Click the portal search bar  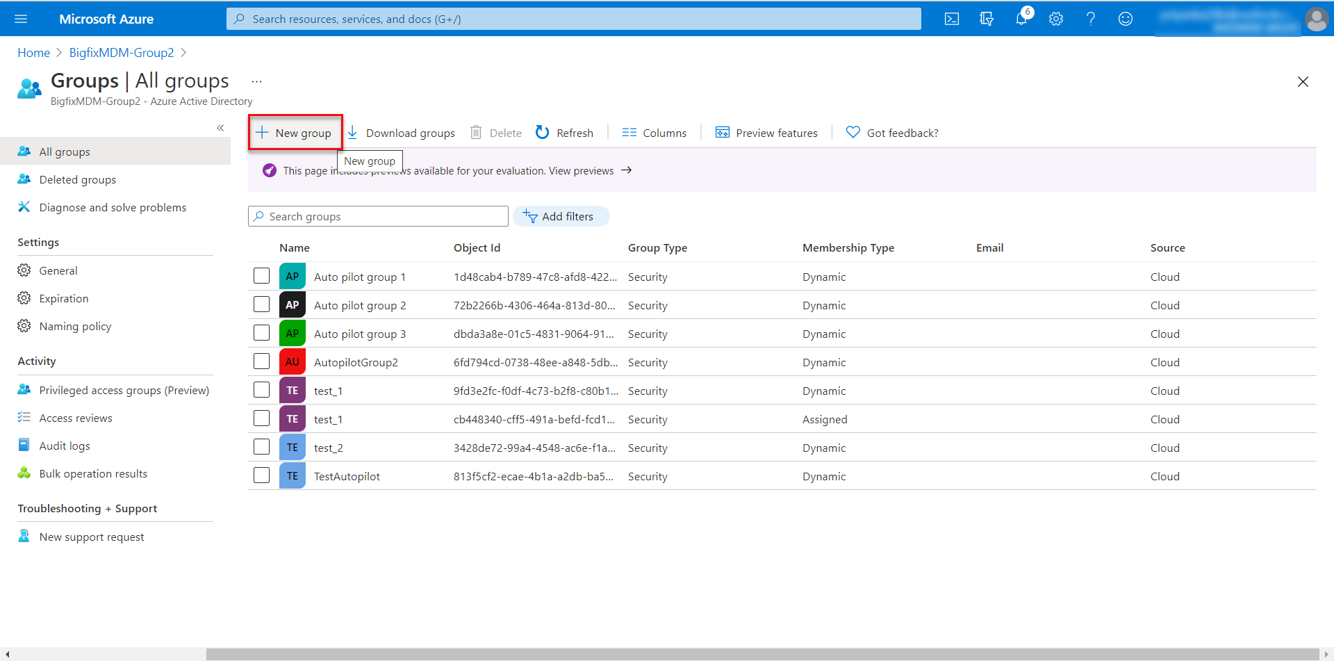574,19
